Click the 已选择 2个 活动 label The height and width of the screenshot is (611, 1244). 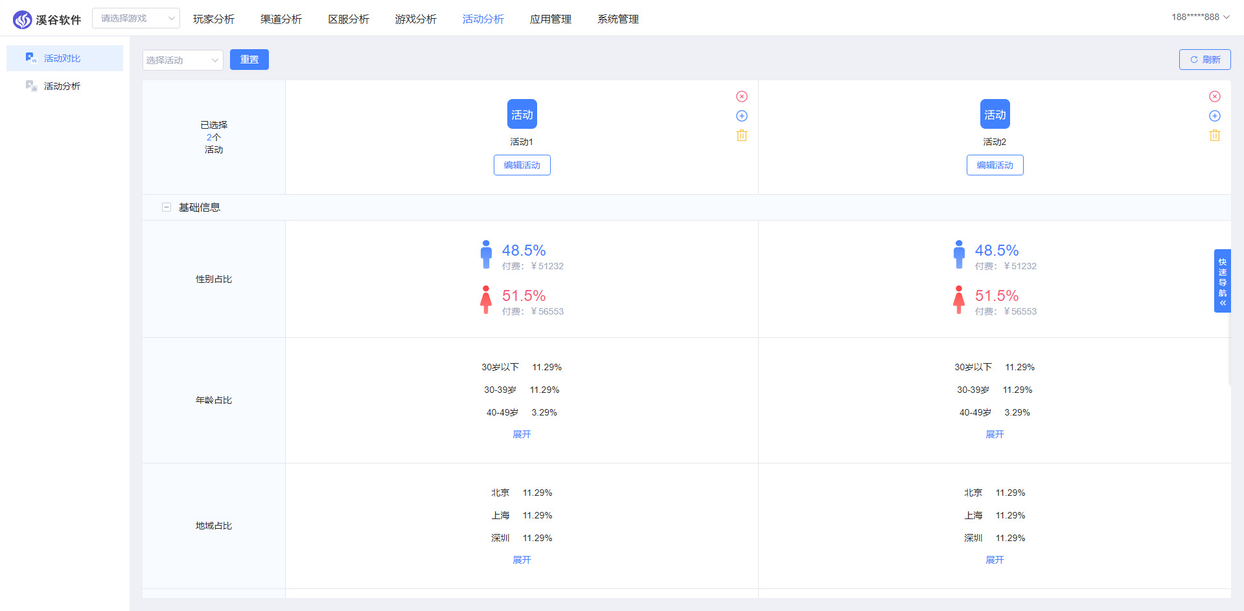coord(214,137)
